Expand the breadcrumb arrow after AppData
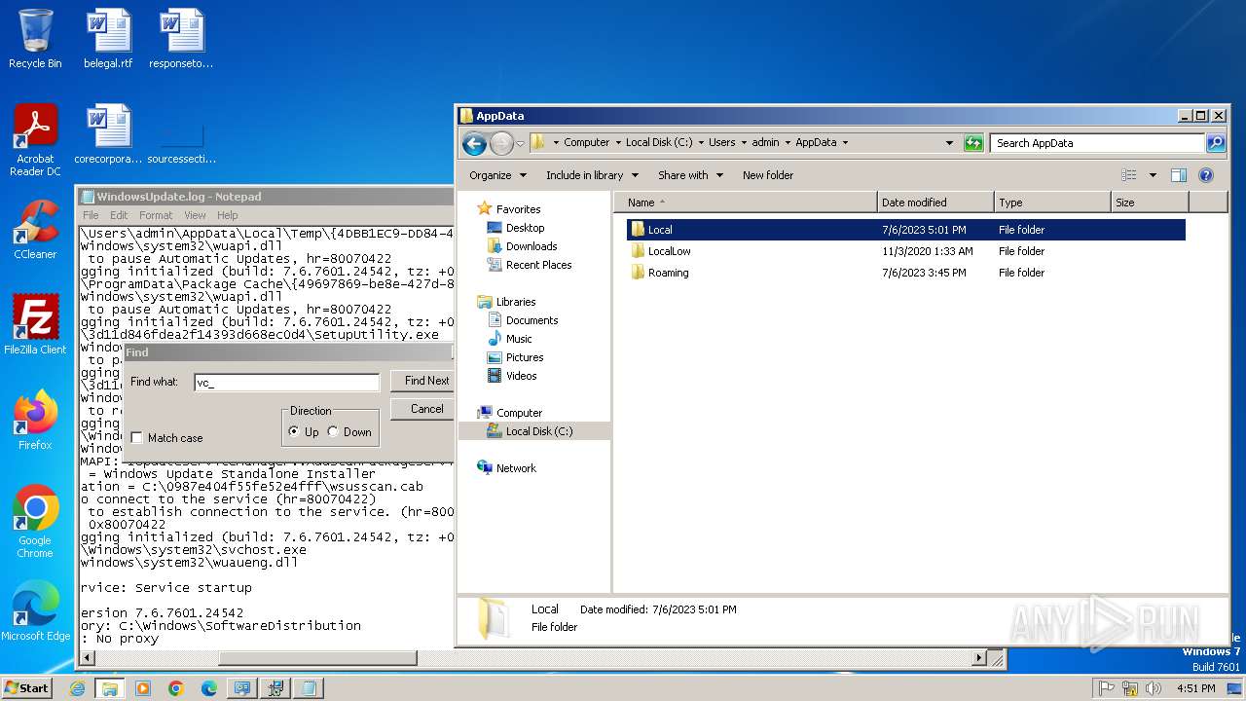 (x=845, y=143)
